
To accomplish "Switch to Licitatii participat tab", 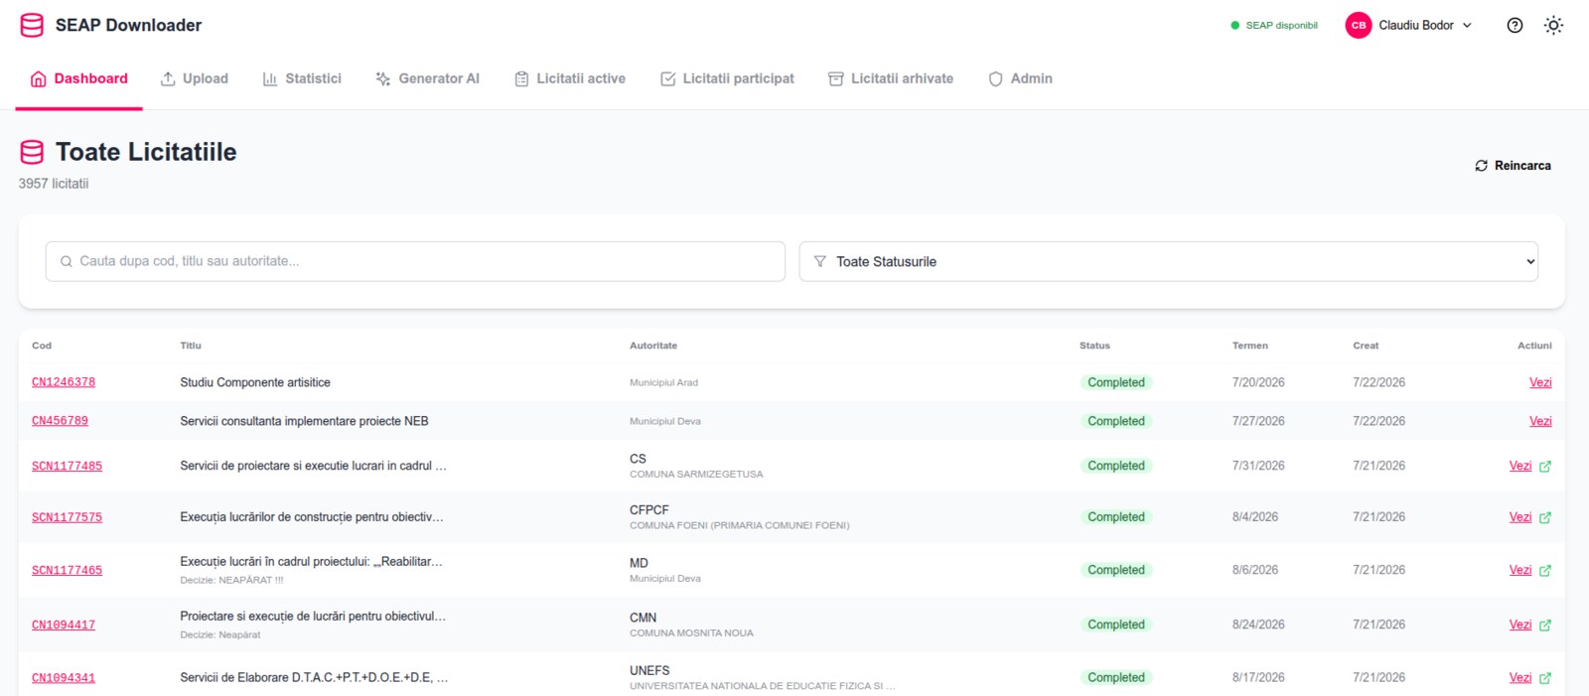I will 727,78.
